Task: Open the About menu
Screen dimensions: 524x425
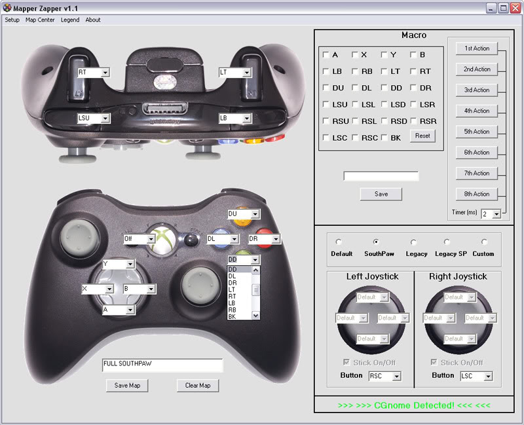Action: point(93,20)
